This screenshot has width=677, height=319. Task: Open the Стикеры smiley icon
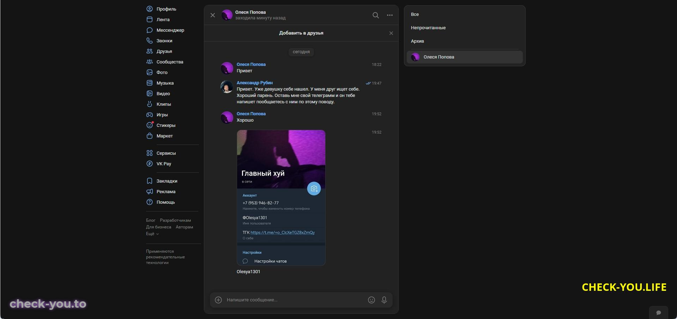(150, 125)
